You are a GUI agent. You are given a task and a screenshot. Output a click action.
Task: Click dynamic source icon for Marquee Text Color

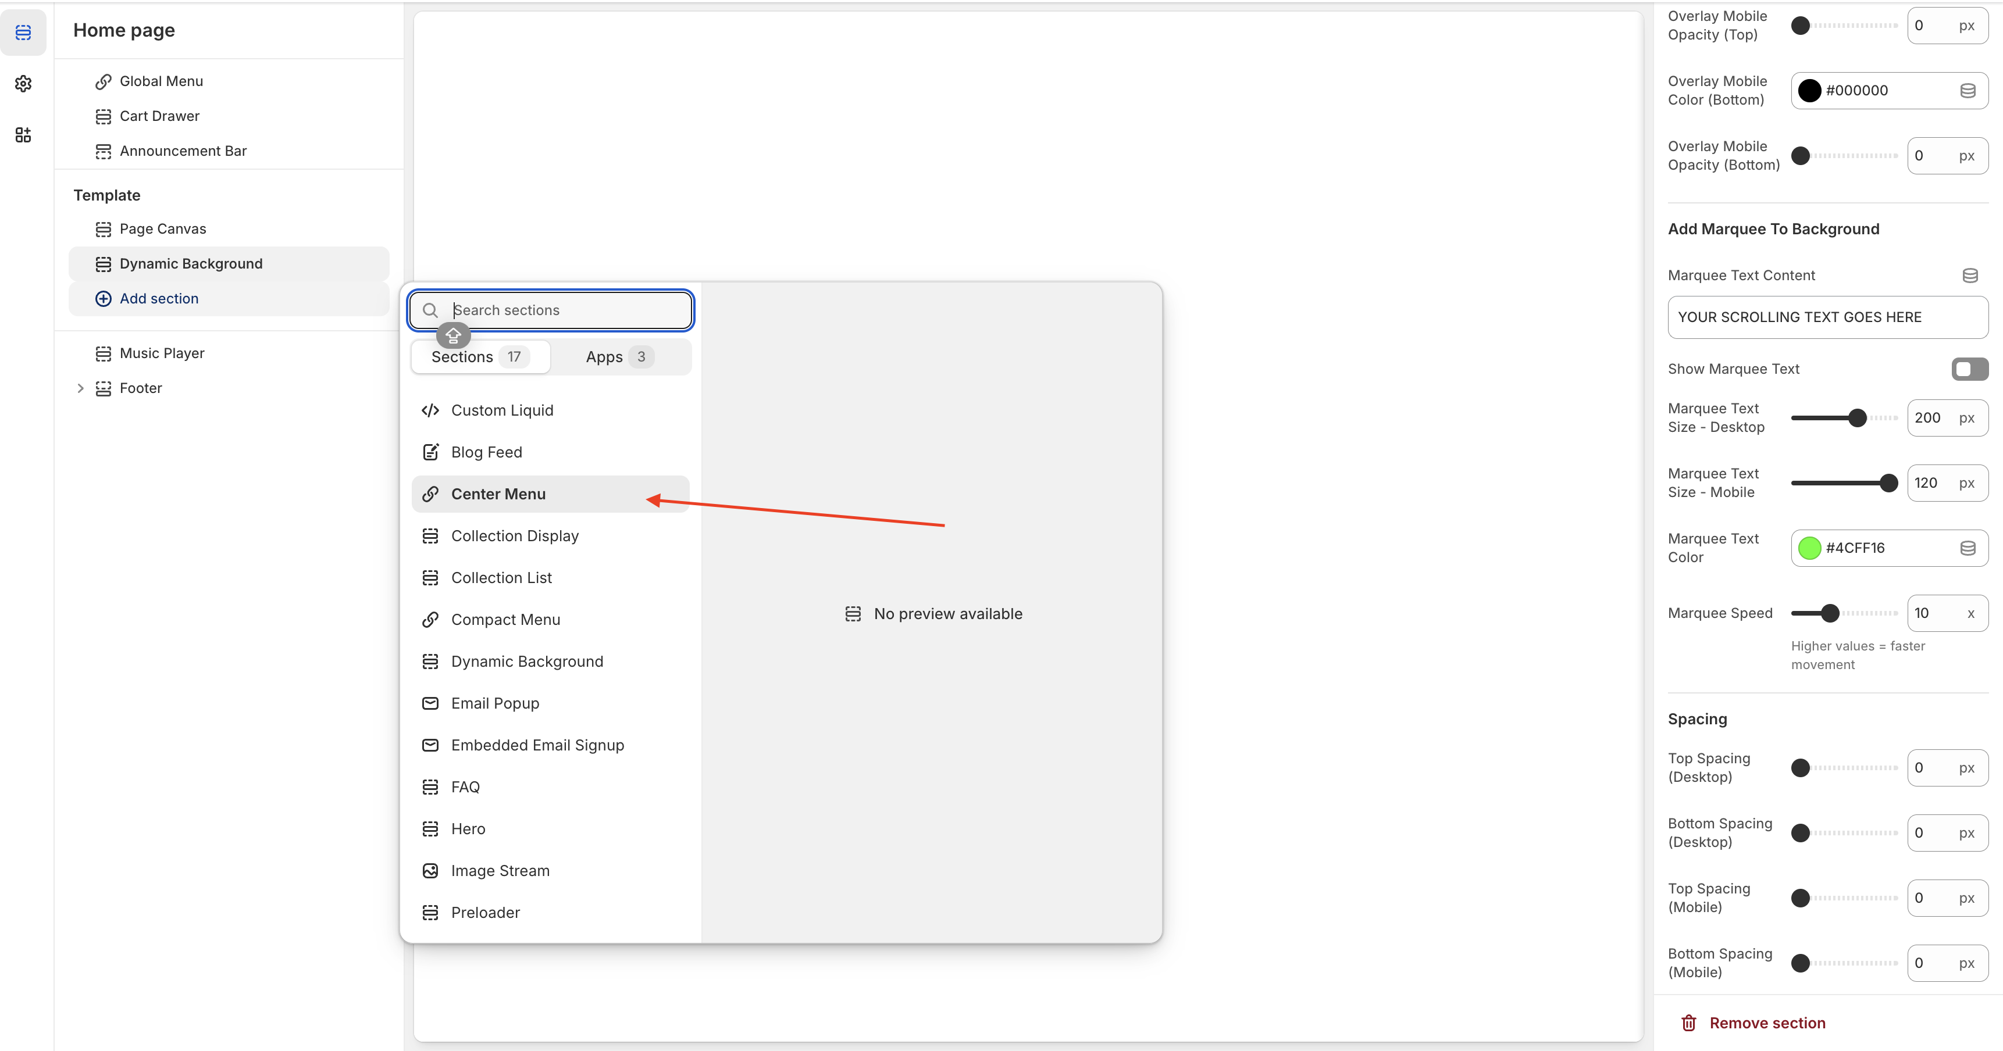(1967, 548)
